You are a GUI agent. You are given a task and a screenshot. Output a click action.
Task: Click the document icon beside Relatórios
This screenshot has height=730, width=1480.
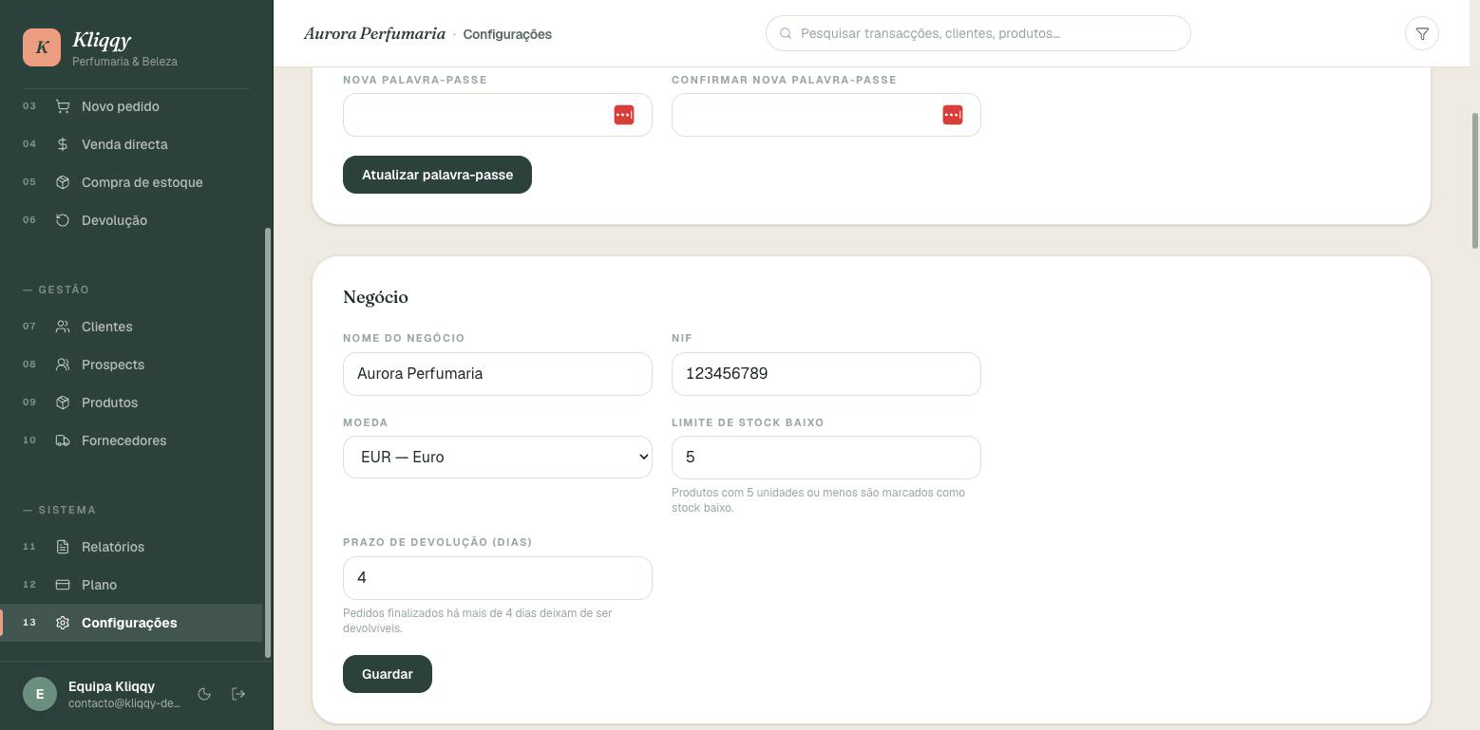point(63,547)
